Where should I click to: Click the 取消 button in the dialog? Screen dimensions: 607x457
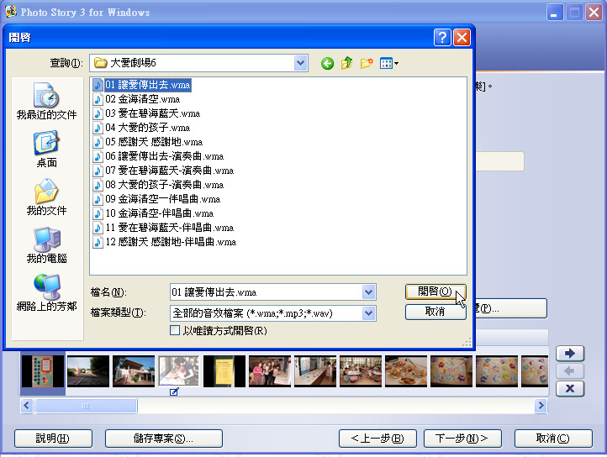[x=435, y=312]
